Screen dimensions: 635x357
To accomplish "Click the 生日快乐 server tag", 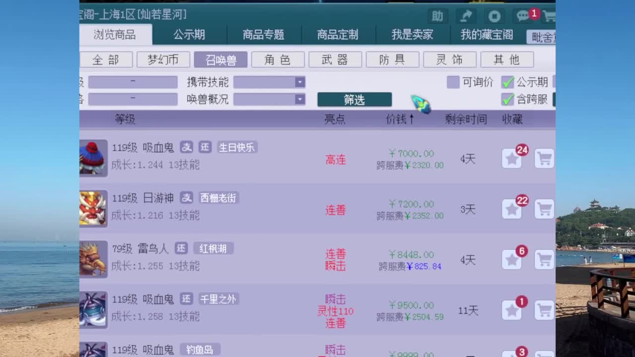I will [x=237, y=147].
